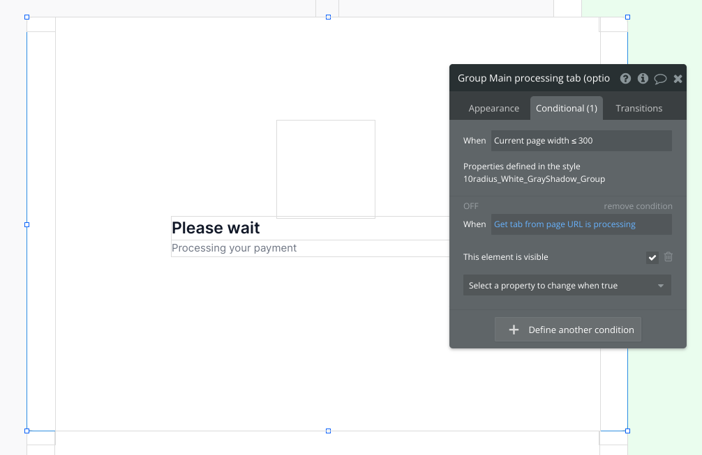Select the Please wait heading text
The height and width of the screenshot is (455, 702).
[216, 228]
